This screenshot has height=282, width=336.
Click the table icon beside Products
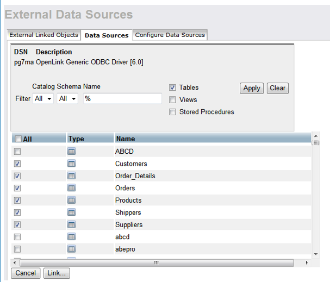[x=71, y=200]
